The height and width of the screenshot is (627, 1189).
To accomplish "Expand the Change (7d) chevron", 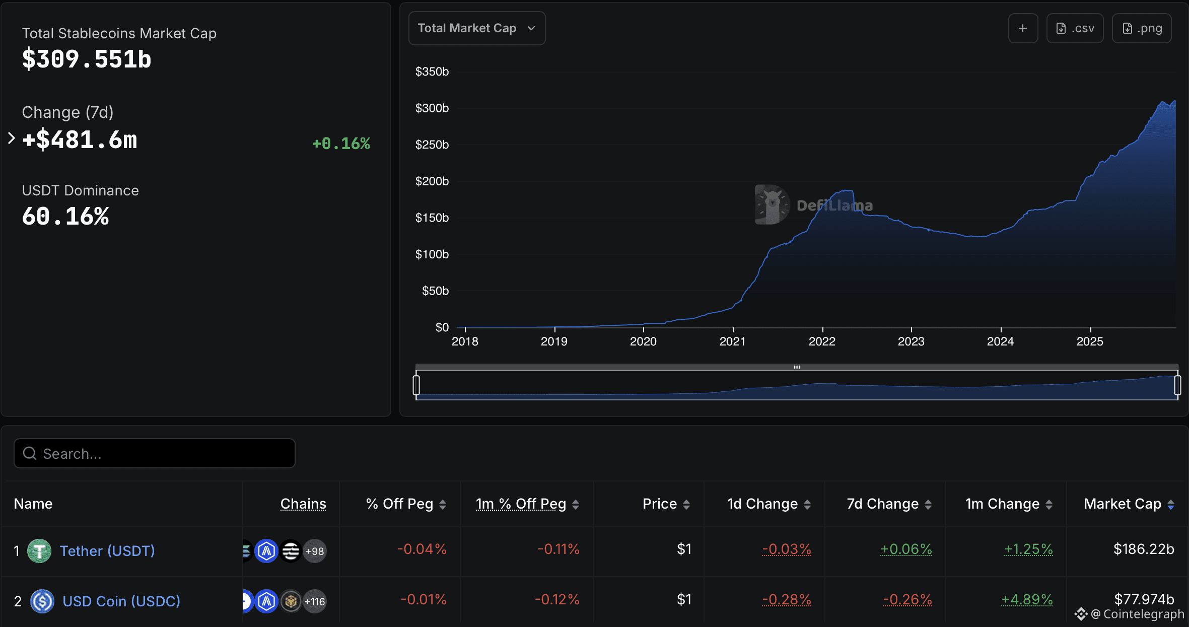I will pos(11,138).
